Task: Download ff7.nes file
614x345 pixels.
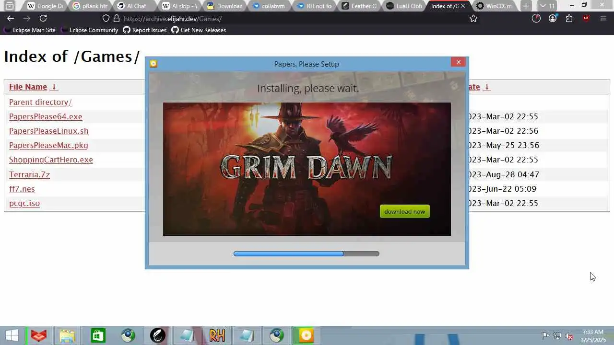Action: 22,189
